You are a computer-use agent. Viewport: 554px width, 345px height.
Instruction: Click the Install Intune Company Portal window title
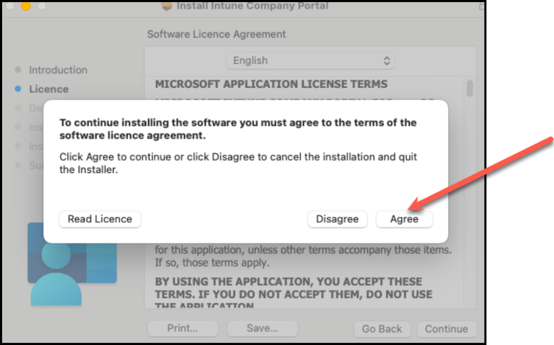coord(252,6)
